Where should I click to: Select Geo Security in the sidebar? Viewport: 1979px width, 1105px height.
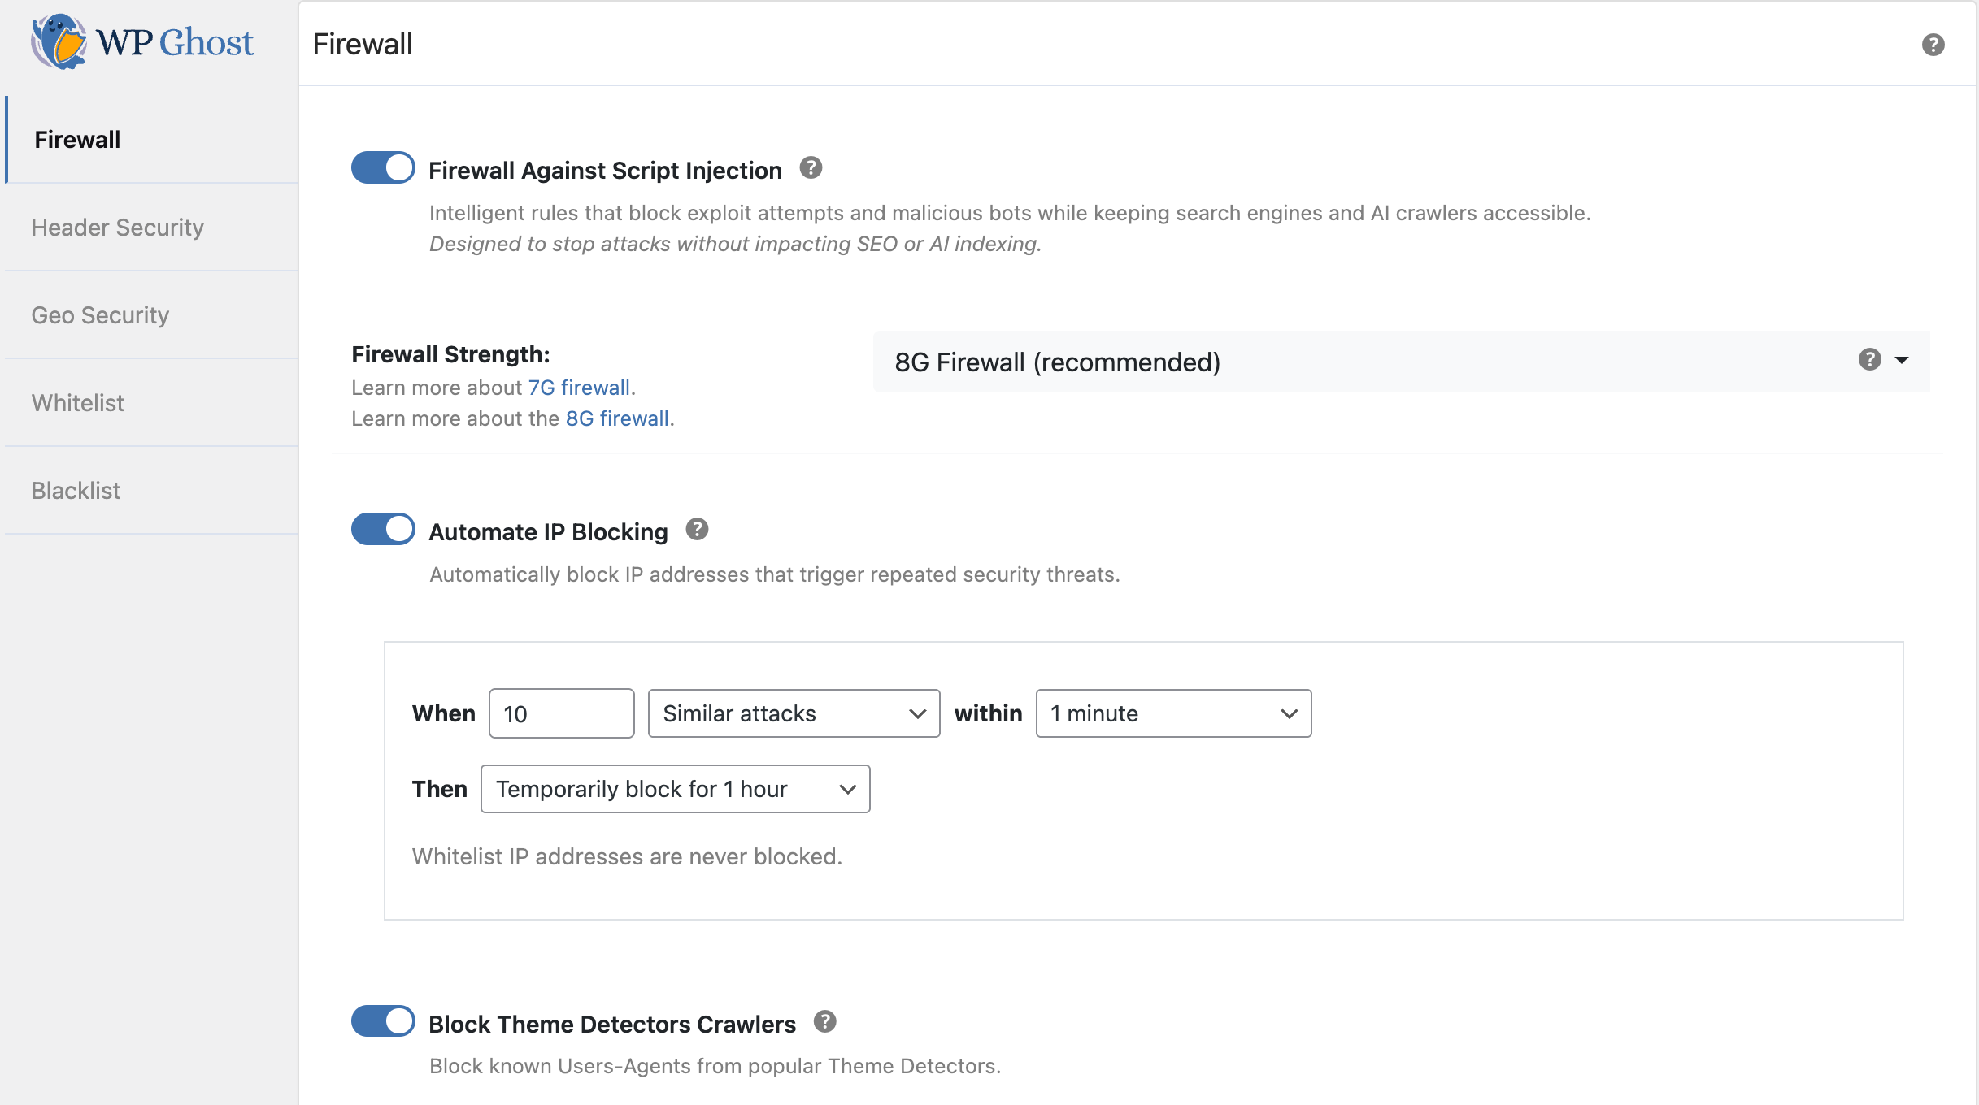coord(100,315)
